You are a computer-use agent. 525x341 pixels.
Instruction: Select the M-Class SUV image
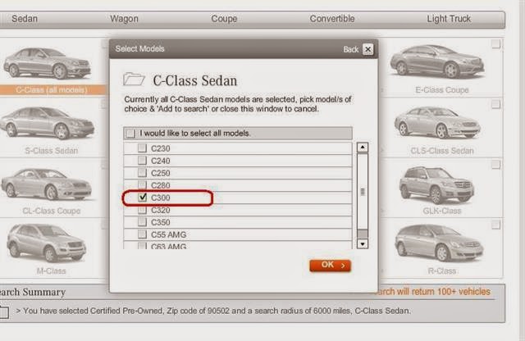click(x=47, y=243)
